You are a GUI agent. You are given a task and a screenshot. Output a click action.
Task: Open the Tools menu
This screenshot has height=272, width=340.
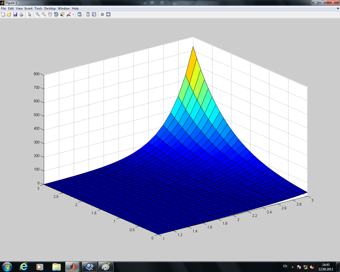pos(38,8)
